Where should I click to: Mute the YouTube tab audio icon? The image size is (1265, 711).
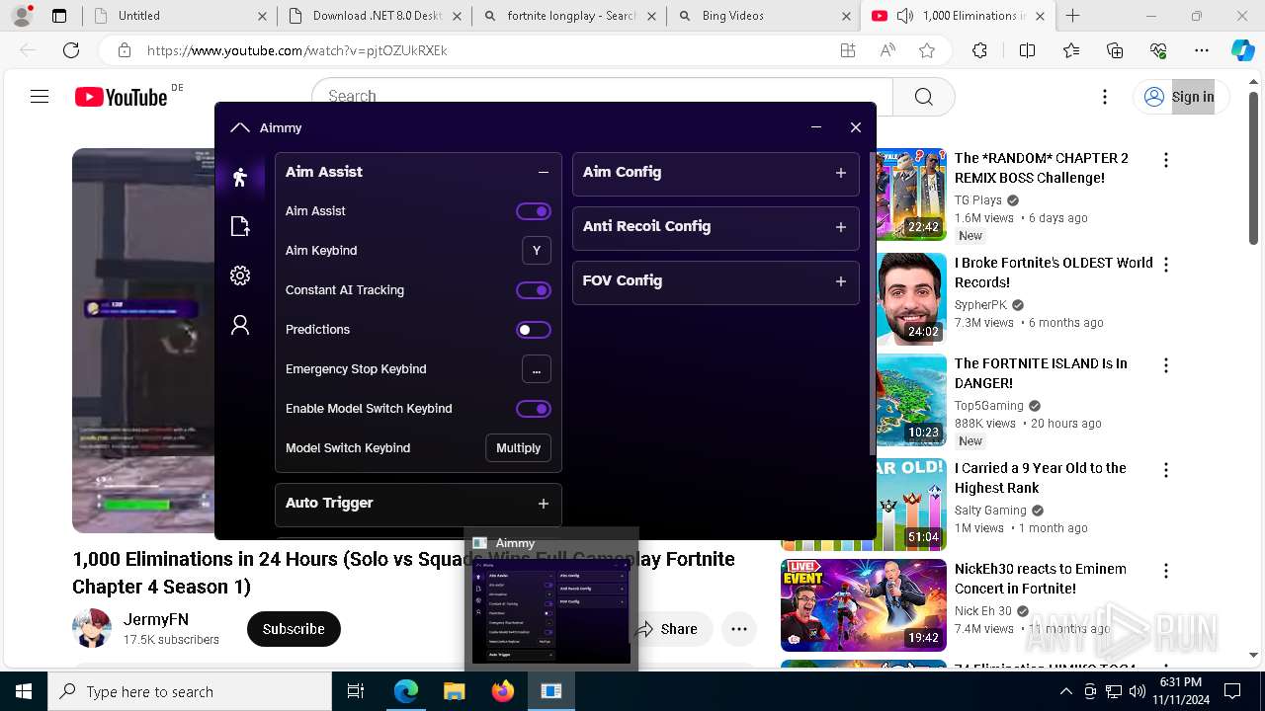(904, 16)
